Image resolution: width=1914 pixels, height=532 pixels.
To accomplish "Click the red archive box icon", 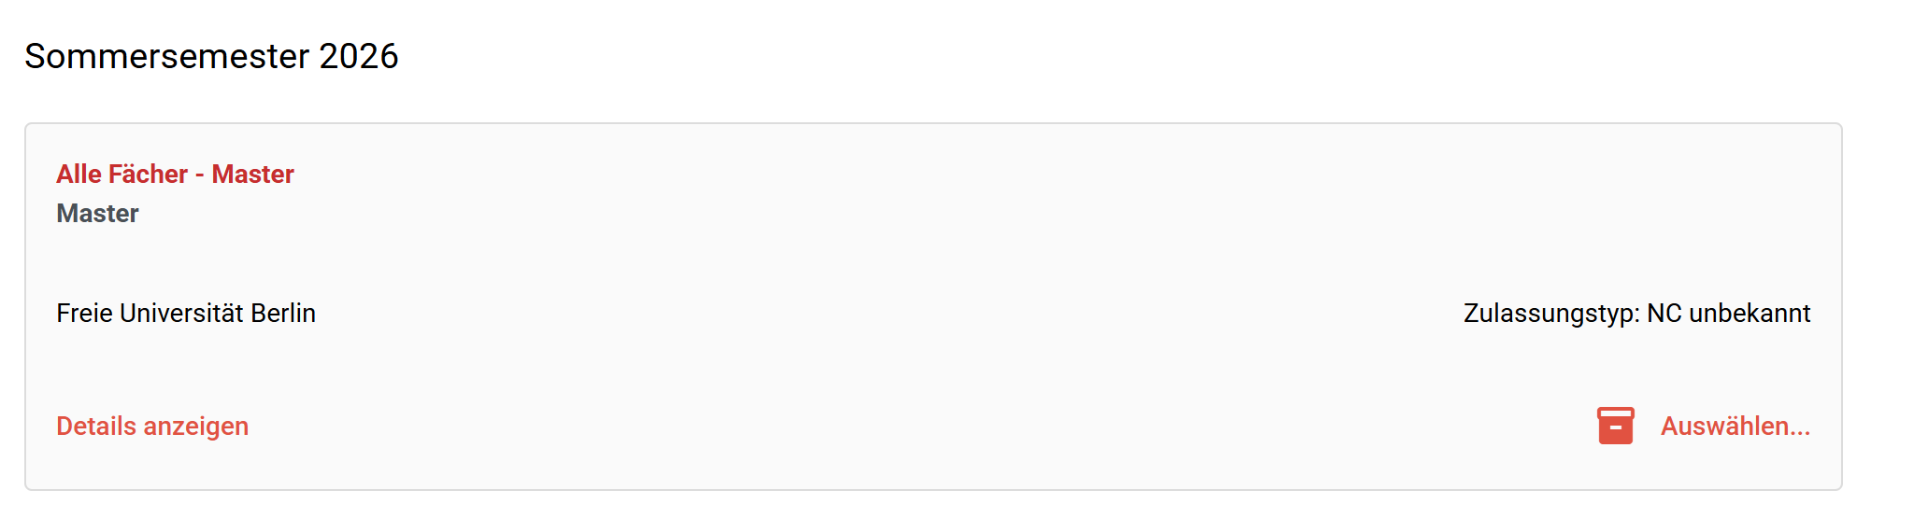I will coord(1615,426).
